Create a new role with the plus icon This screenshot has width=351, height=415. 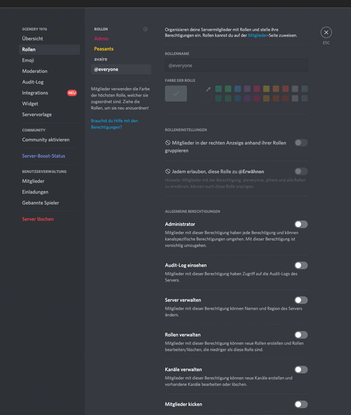tap(146, 29)
